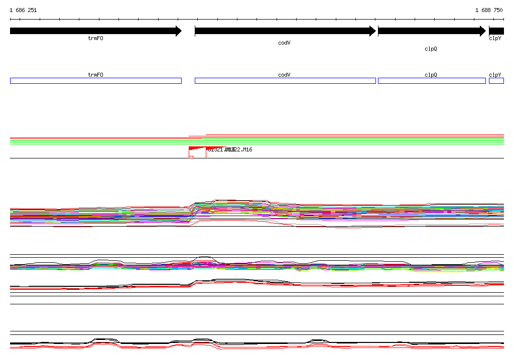
Task: Select the trmFO black gene arrow
Action: [x=96, y=31]
